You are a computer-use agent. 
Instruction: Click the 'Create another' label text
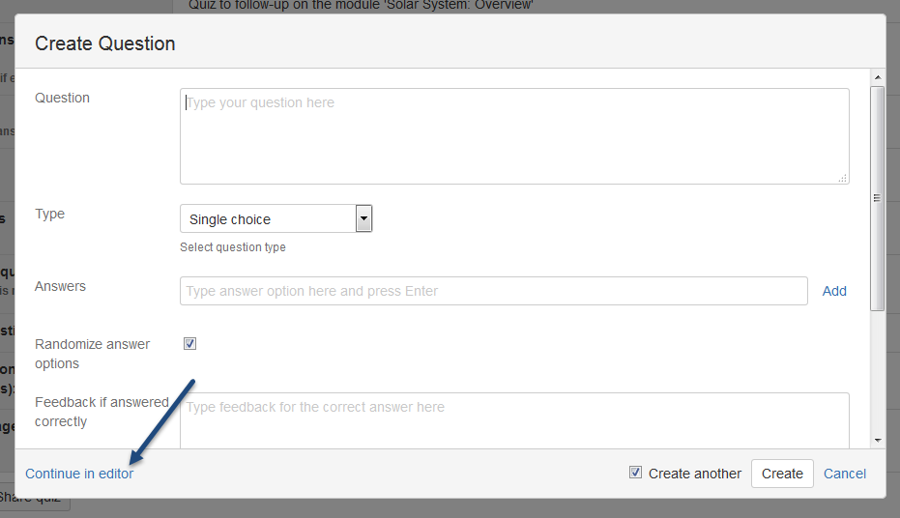695,474
